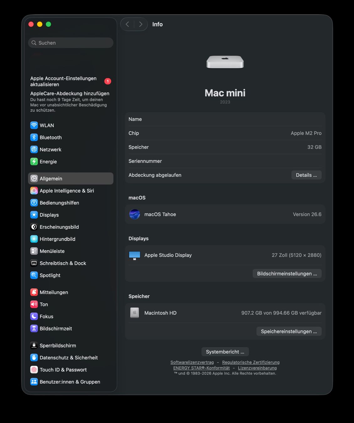Viewport: 354px width, 423px height.
Task: Click the Name row field
Action: tap(225, 119)
